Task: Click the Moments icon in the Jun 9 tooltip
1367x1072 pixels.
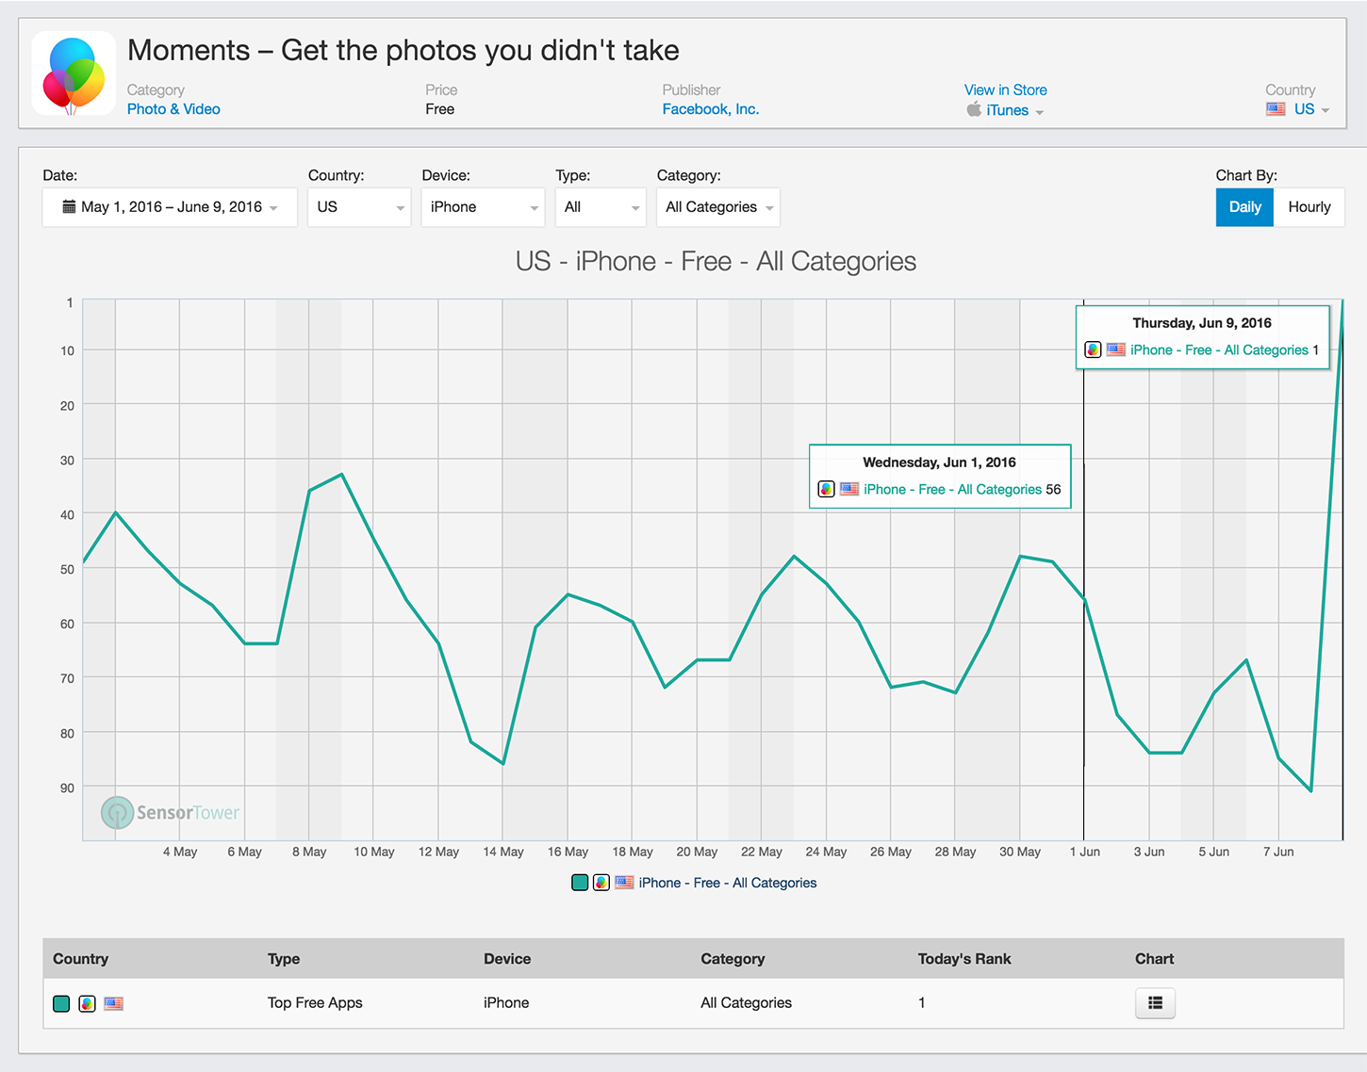Action: pos(1093,349)
